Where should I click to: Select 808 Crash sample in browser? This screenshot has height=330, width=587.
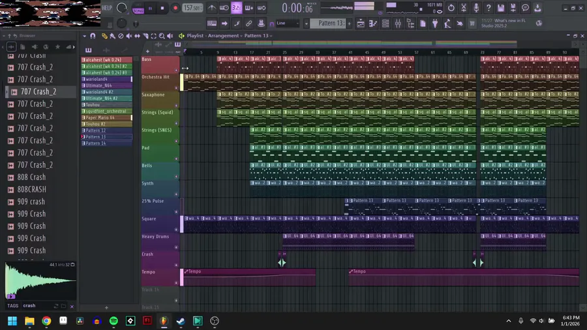click(x=31, y=177)
